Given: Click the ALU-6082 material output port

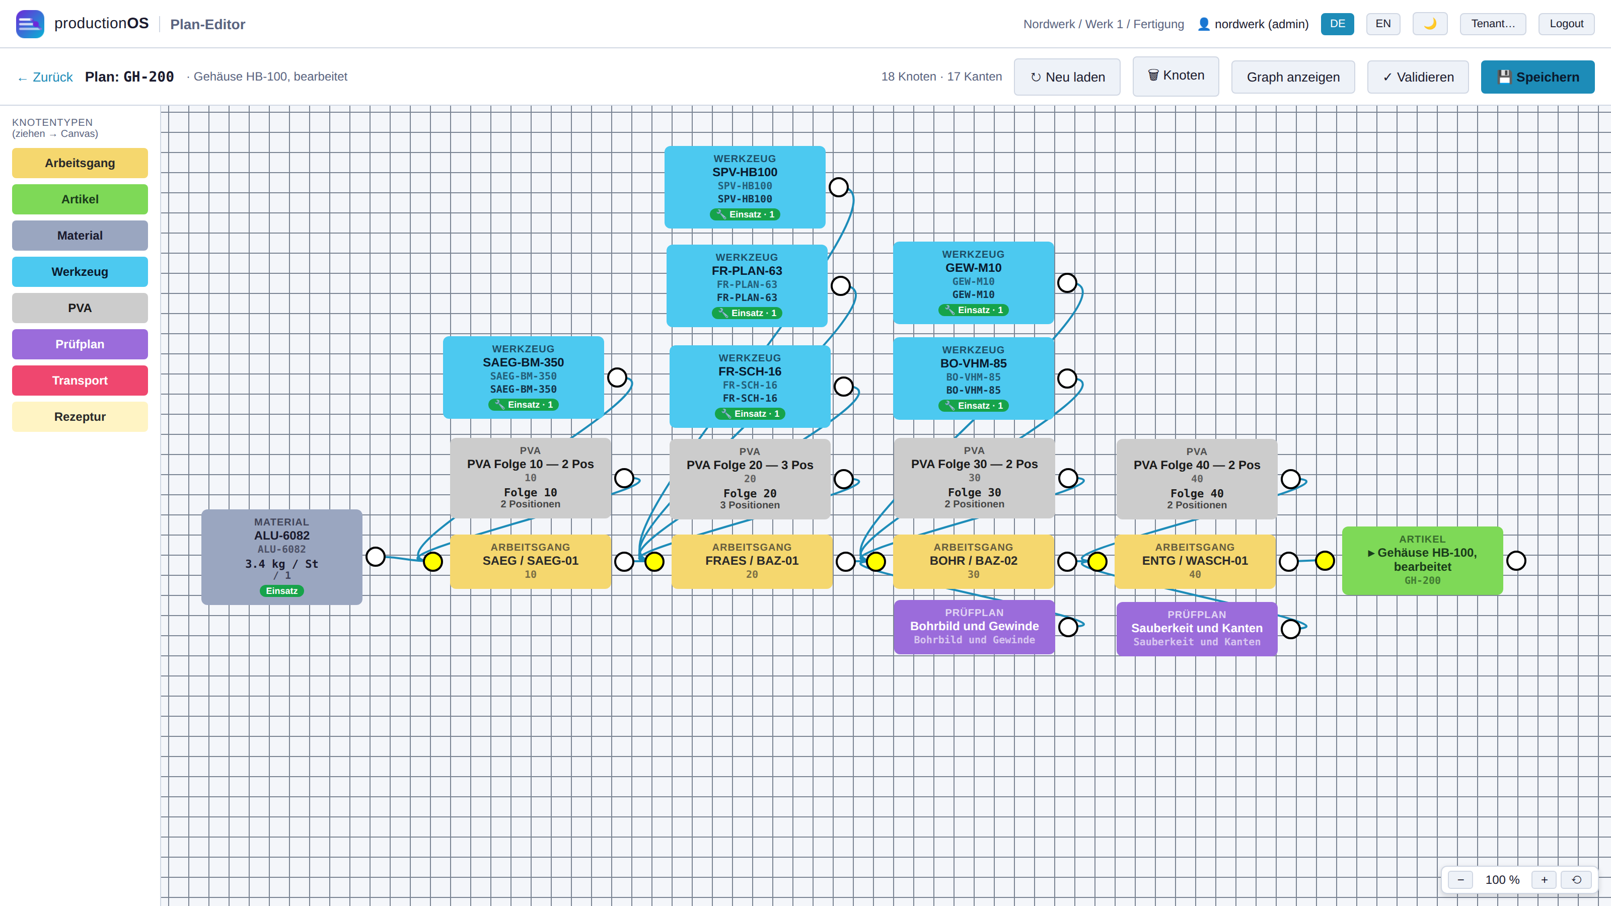Looking at the screenshot, I should (375, 557).
